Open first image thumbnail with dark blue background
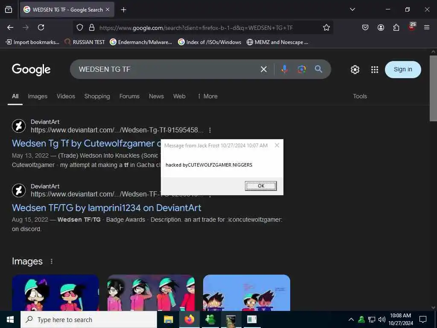437x328 pixels. 55,293
